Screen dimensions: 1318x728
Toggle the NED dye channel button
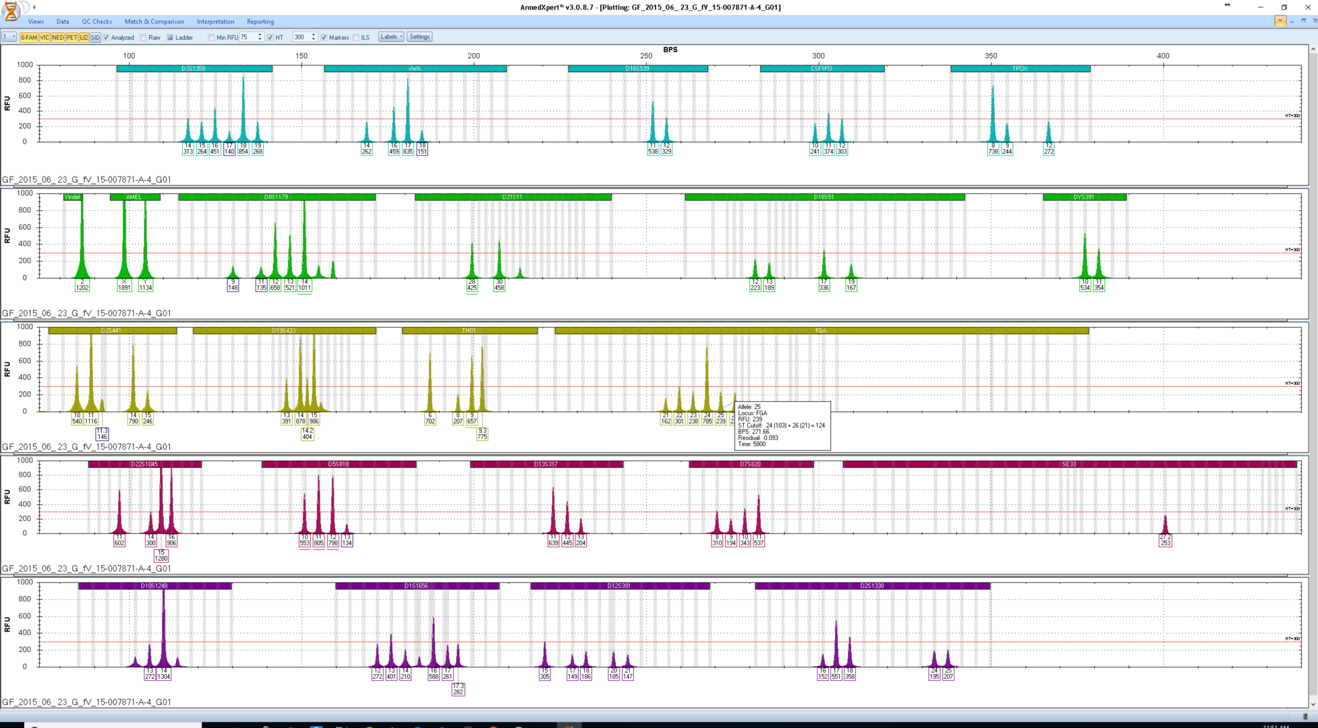58,38
